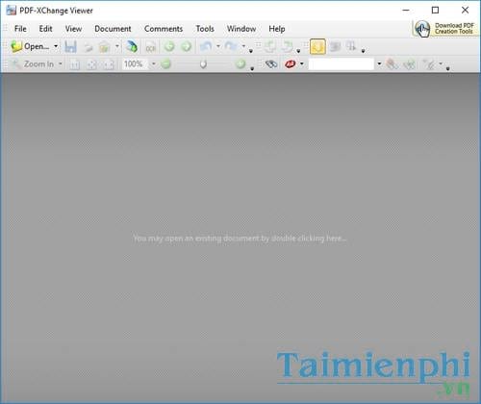The image size is (481, 404).
Task: Open the View menu
Action: [73, 29]
